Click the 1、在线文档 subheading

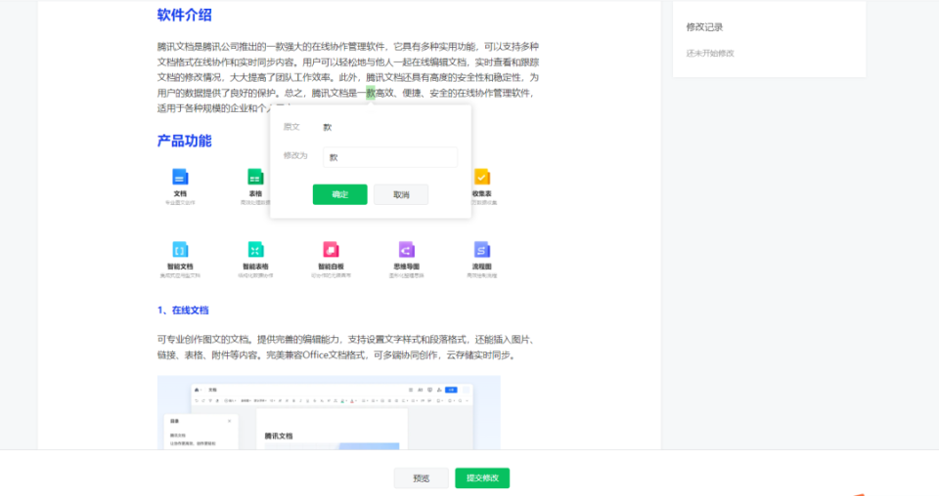coord(183,310)
